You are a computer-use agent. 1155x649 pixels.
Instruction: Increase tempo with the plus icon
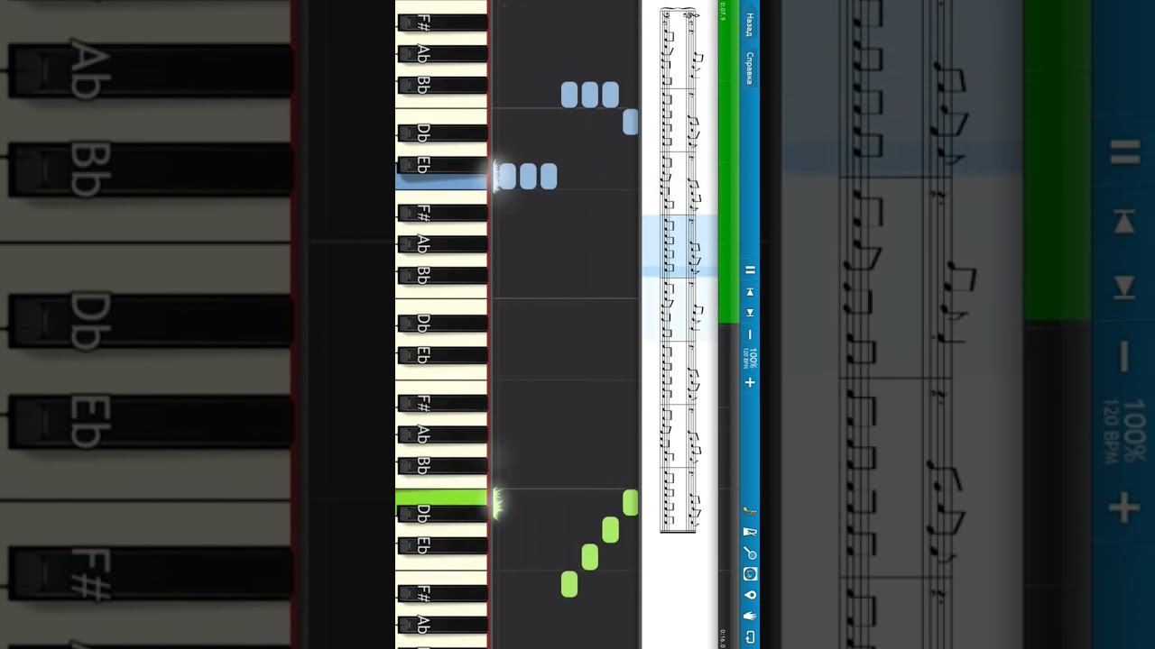click(749, 382)
